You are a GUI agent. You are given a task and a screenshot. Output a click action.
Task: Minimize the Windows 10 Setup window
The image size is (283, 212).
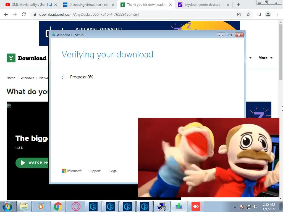coord(221,35)
